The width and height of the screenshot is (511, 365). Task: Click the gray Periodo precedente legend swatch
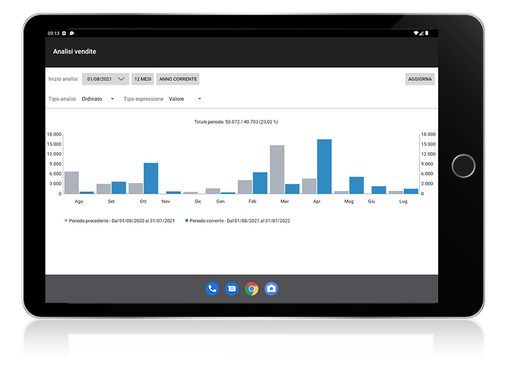point(66,220)
